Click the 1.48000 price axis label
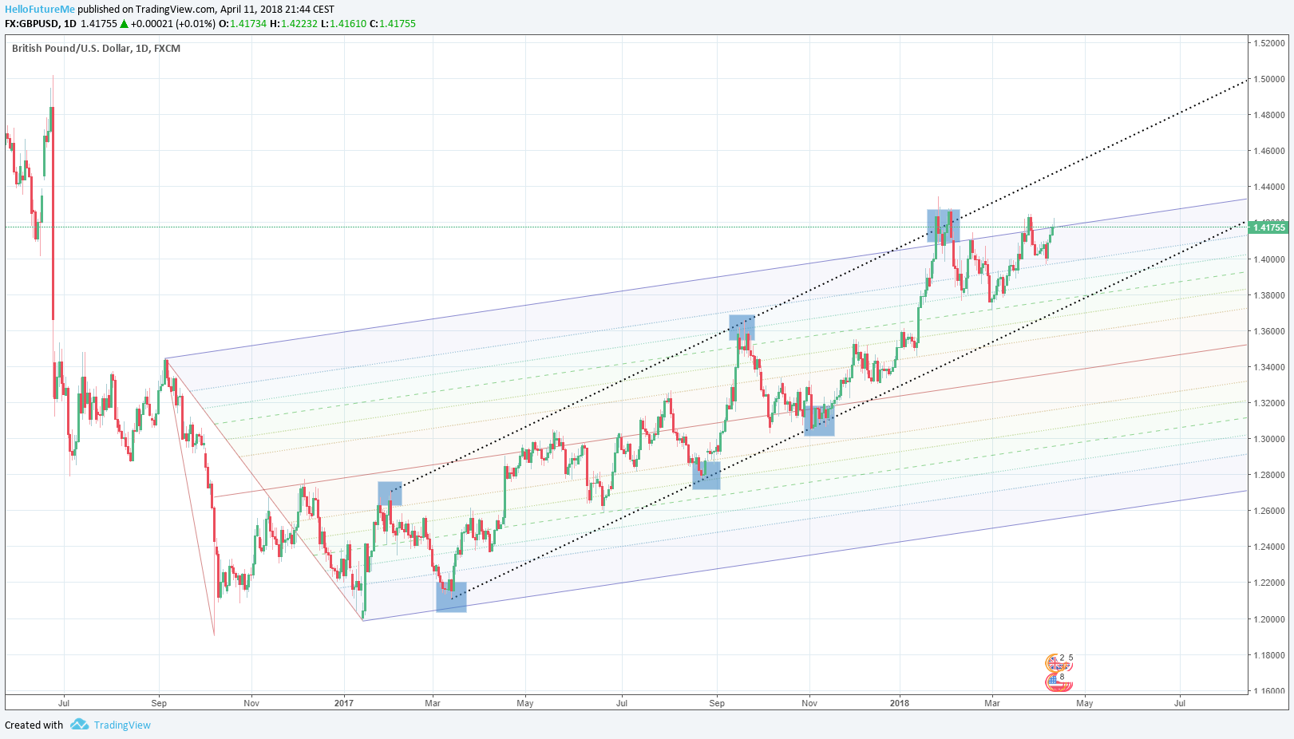 tap(1269, 115)
